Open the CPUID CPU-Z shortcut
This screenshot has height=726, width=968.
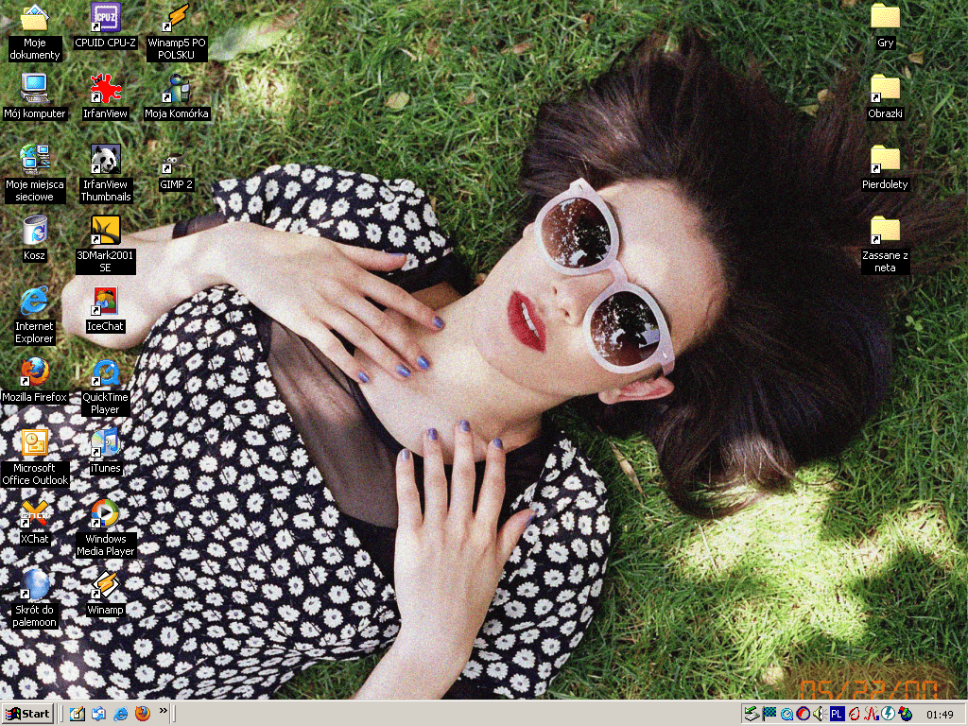click(105, 17)
